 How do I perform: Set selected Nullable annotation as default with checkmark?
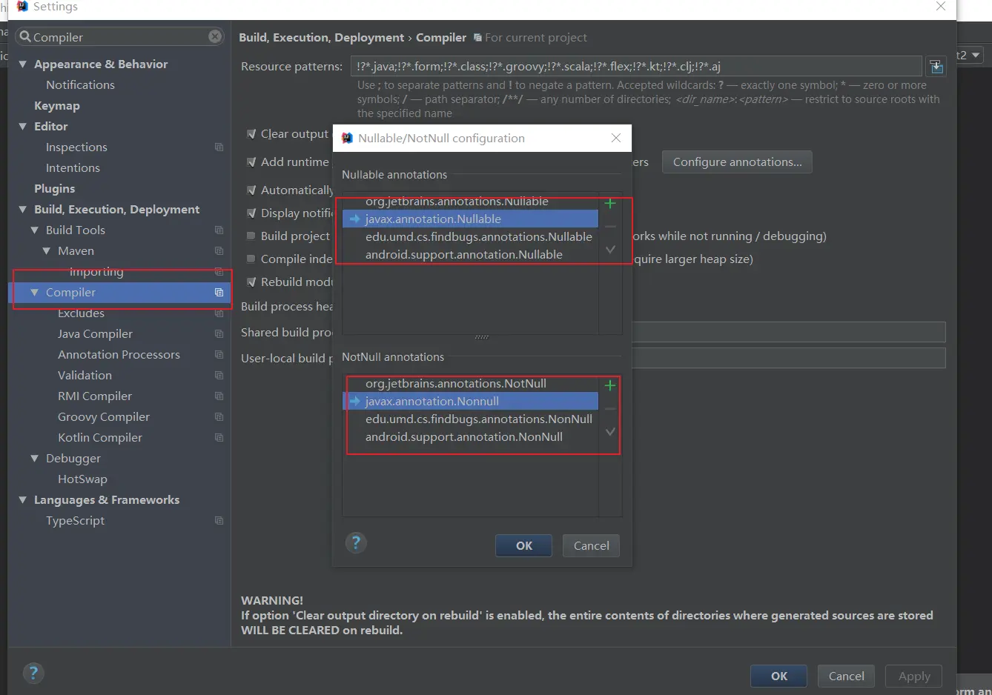(610, 250)
